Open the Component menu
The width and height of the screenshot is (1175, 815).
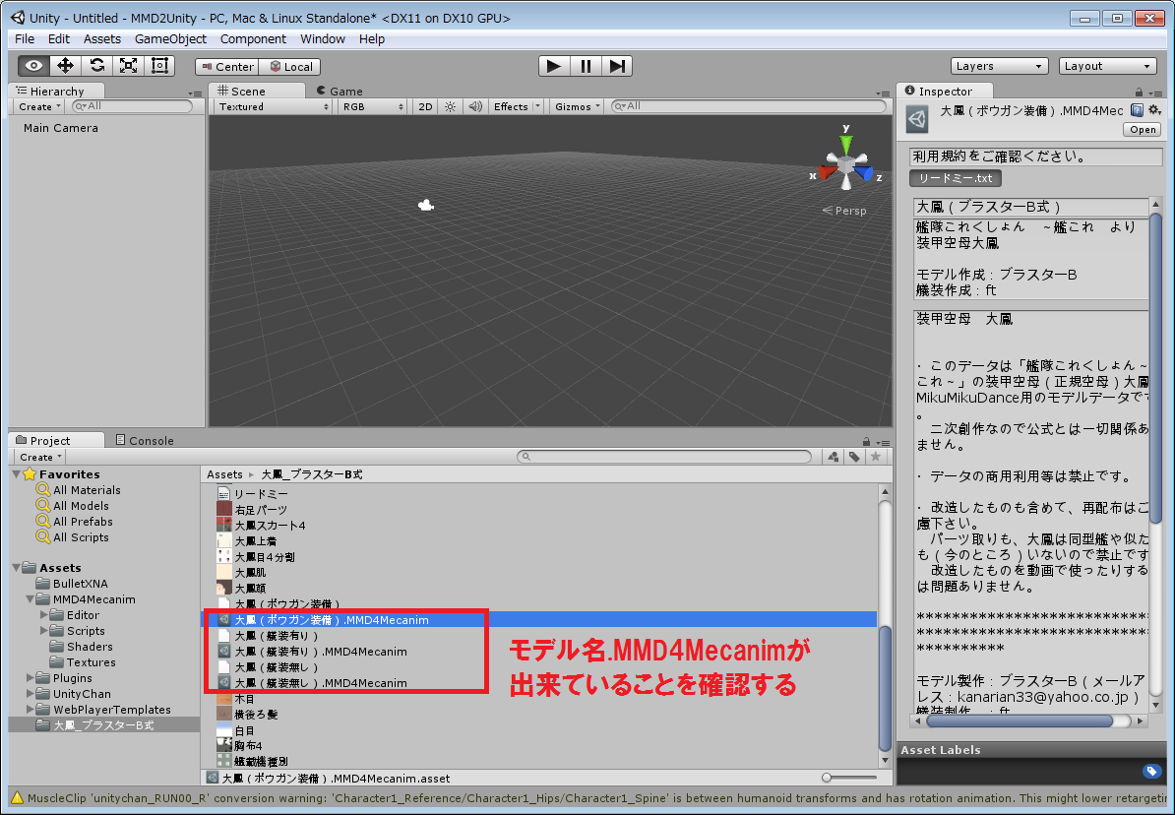pos(253,39)
